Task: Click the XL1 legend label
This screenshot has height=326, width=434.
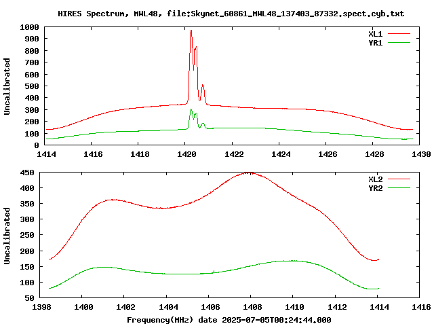Action: click(x=375, y=34)
